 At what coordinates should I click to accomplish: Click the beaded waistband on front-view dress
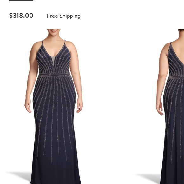pyautogui.click(x=55, y=75)
